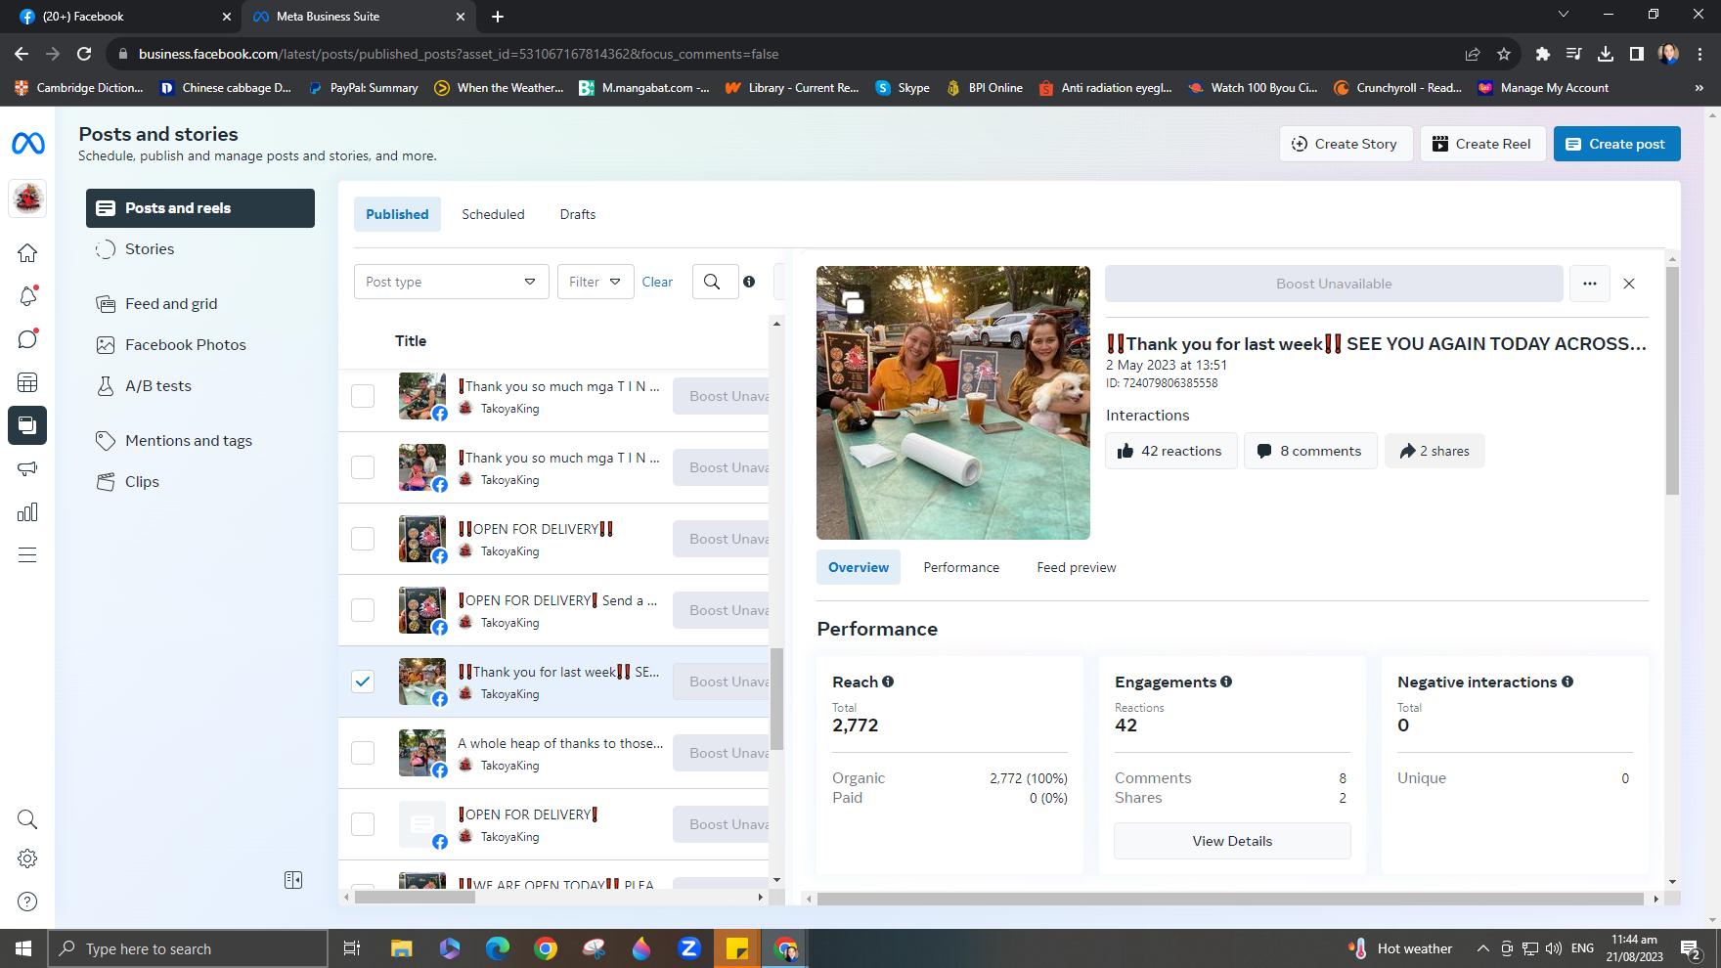Open the sidebar Search magnifier
The width and height of the screenshot is (1721, 968).
(x=27, y=819)
